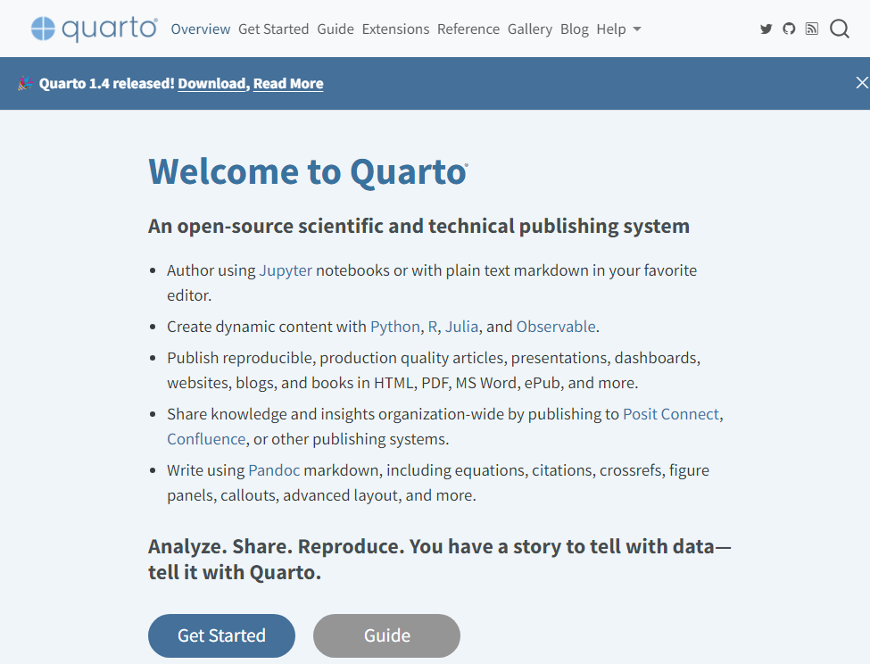Click the Guide button

coord(385,635)
